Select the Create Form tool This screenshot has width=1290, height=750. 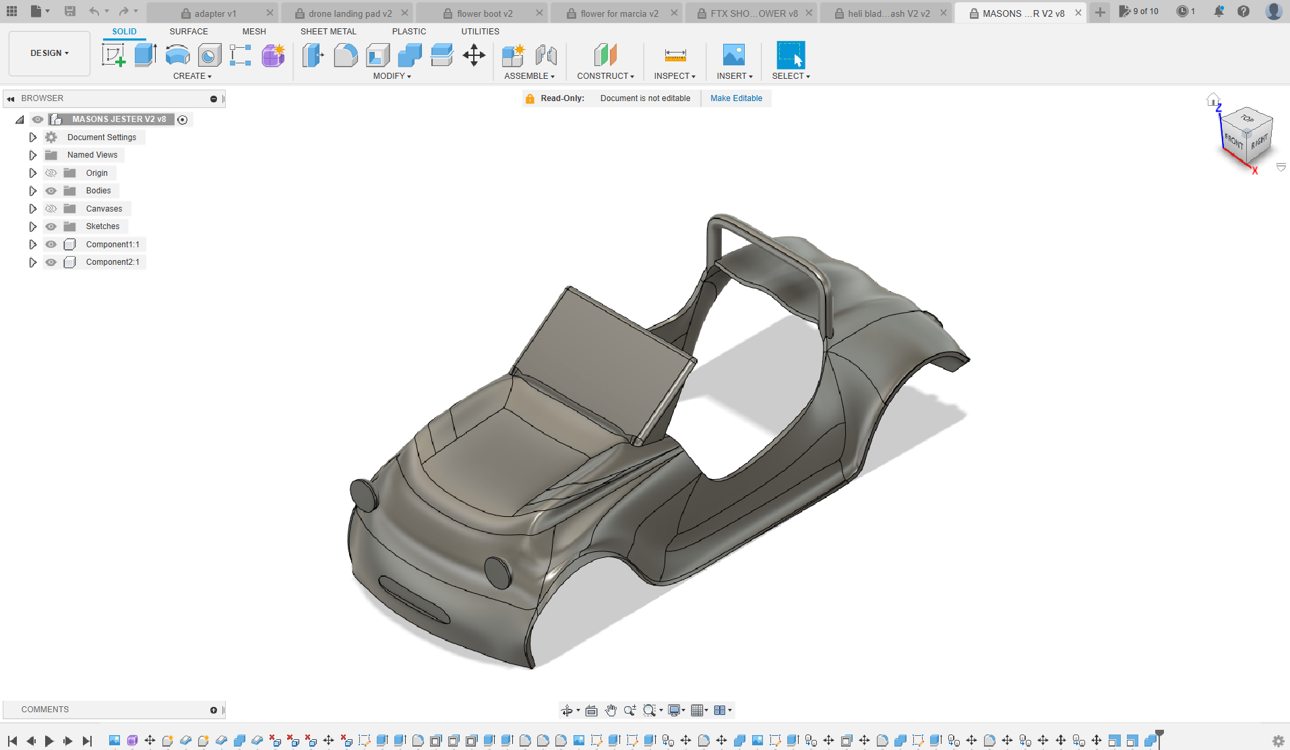click(273, 55)
